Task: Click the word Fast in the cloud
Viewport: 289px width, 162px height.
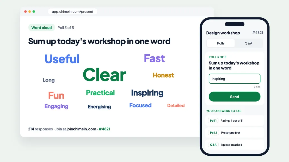Action: [154, 58]
